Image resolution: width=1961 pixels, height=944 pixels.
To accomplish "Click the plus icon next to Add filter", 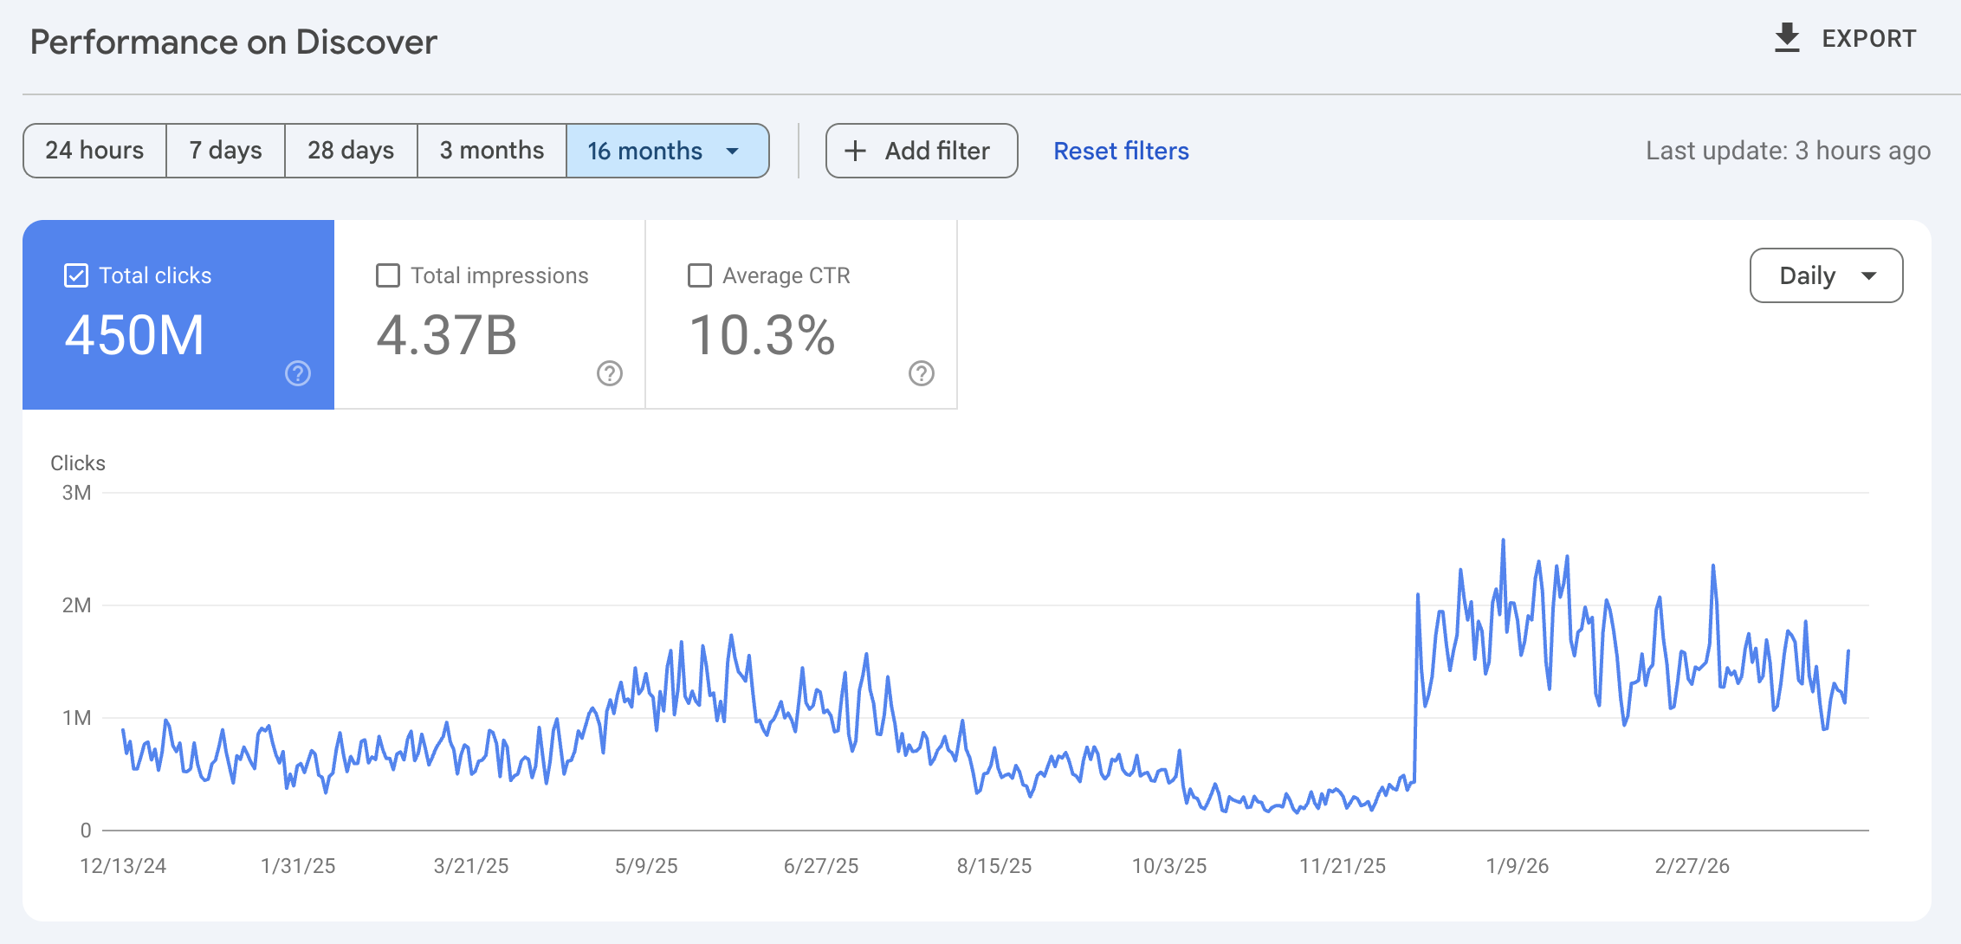I will (854, 151).
